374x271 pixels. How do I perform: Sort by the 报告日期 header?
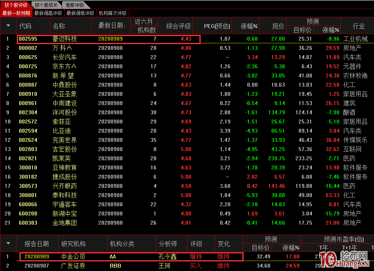36,244
